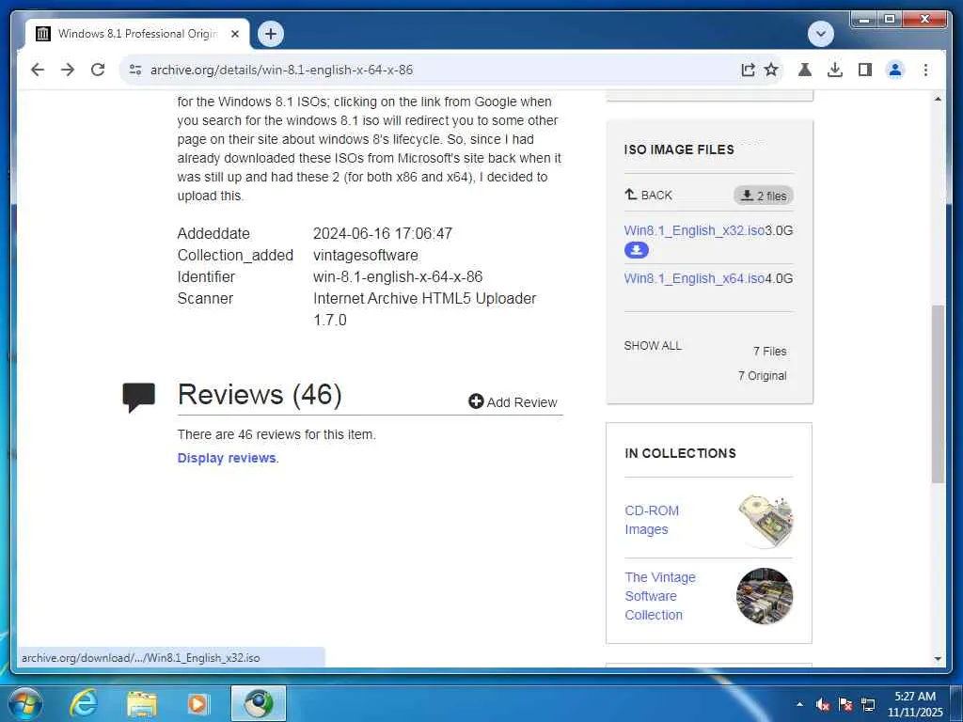The width and height of the screenshot is (963, 722).
Task: Go back to the previous page
Action: (x=38, y=70)
